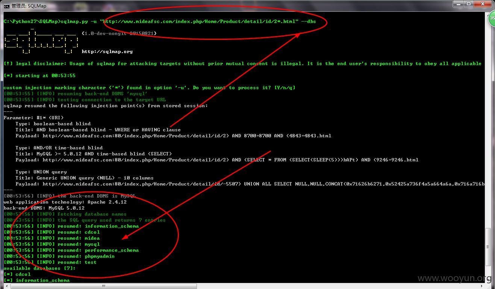The image size is (495, 289).
Task: Click the horizontal scrollbar left arrow
Action: [6, 286]
